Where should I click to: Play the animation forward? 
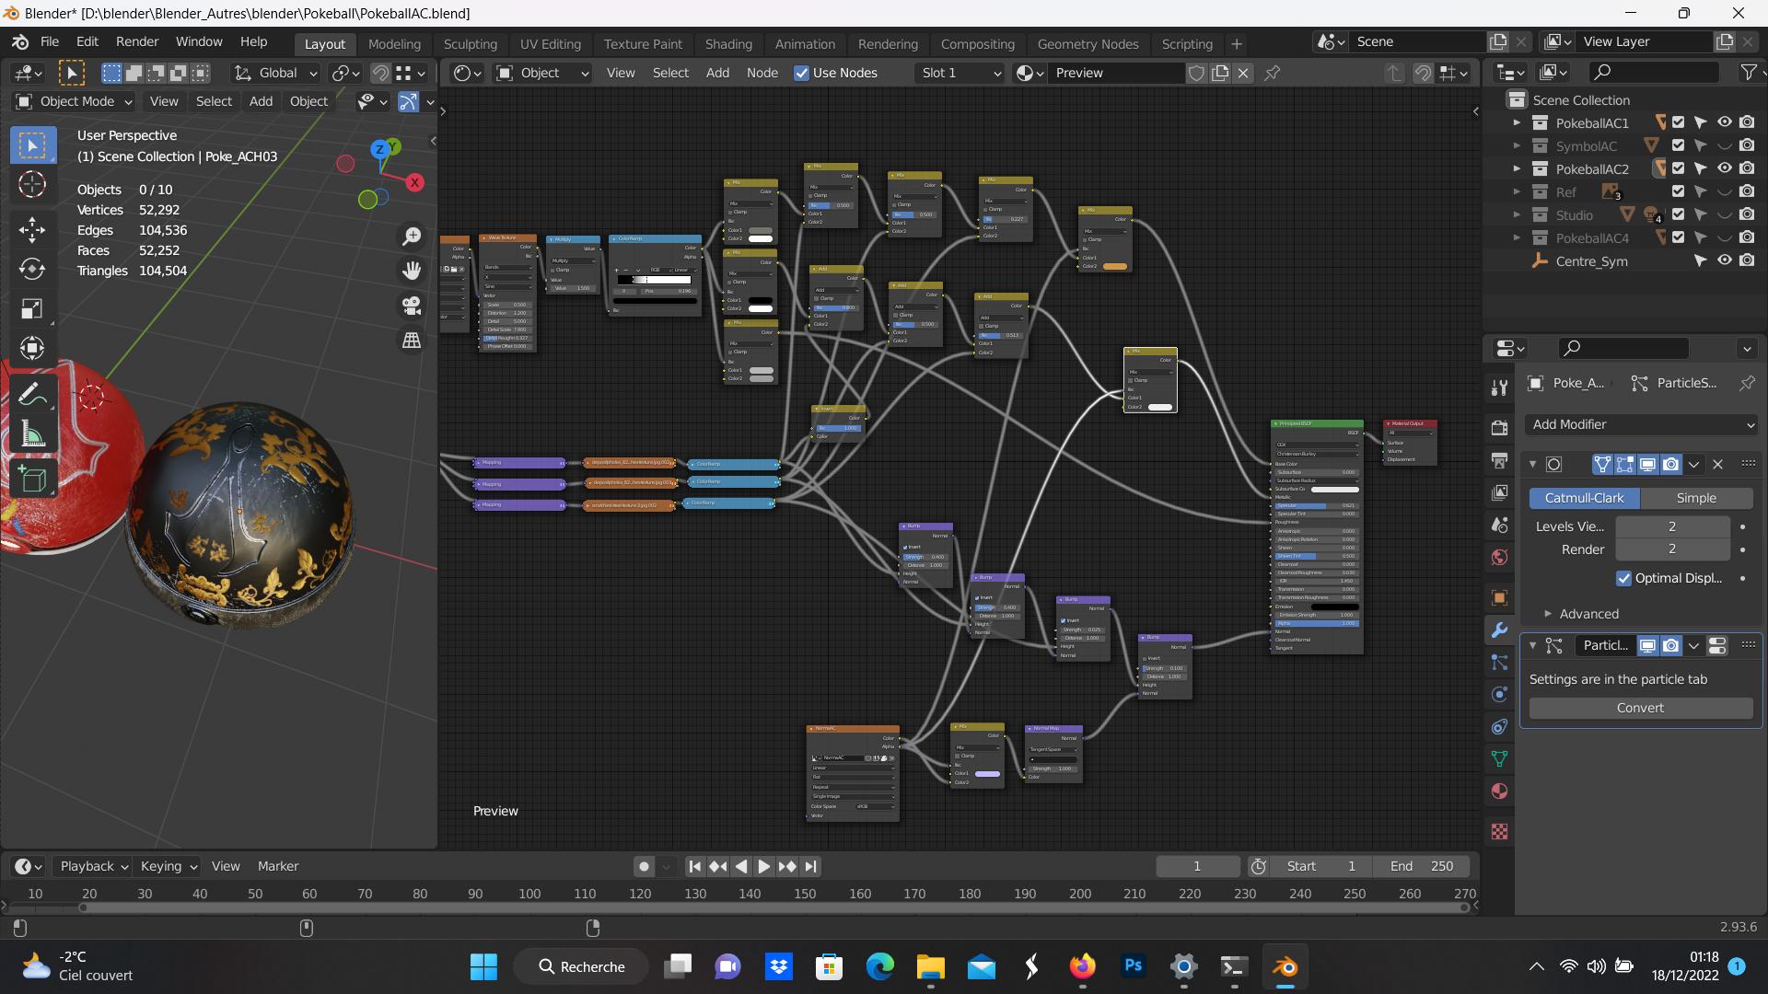point(763,866)
